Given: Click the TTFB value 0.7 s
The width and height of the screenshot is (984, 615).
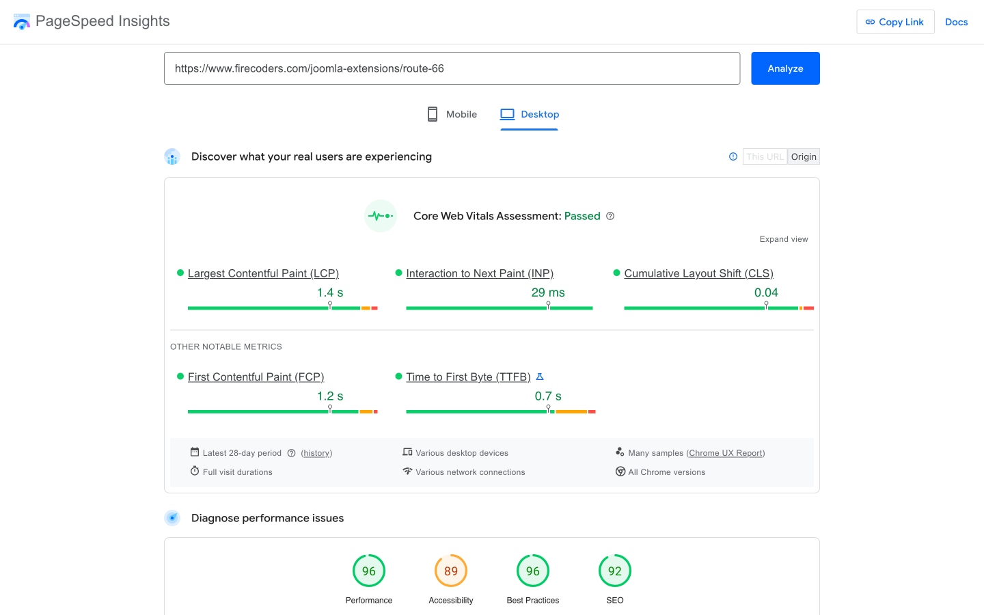Looking at the screenshot, I should click(548, 396).
